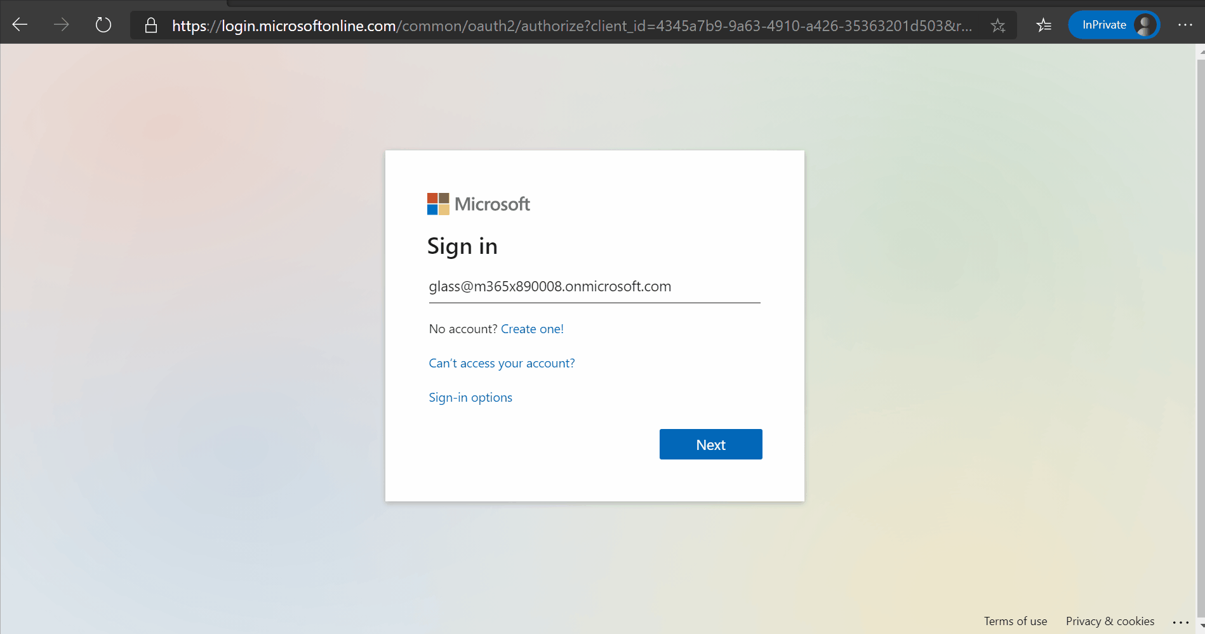Click the Sign in heading
Image resolution: width=1205 pixels, height=634 pixels.
[462, 246]
